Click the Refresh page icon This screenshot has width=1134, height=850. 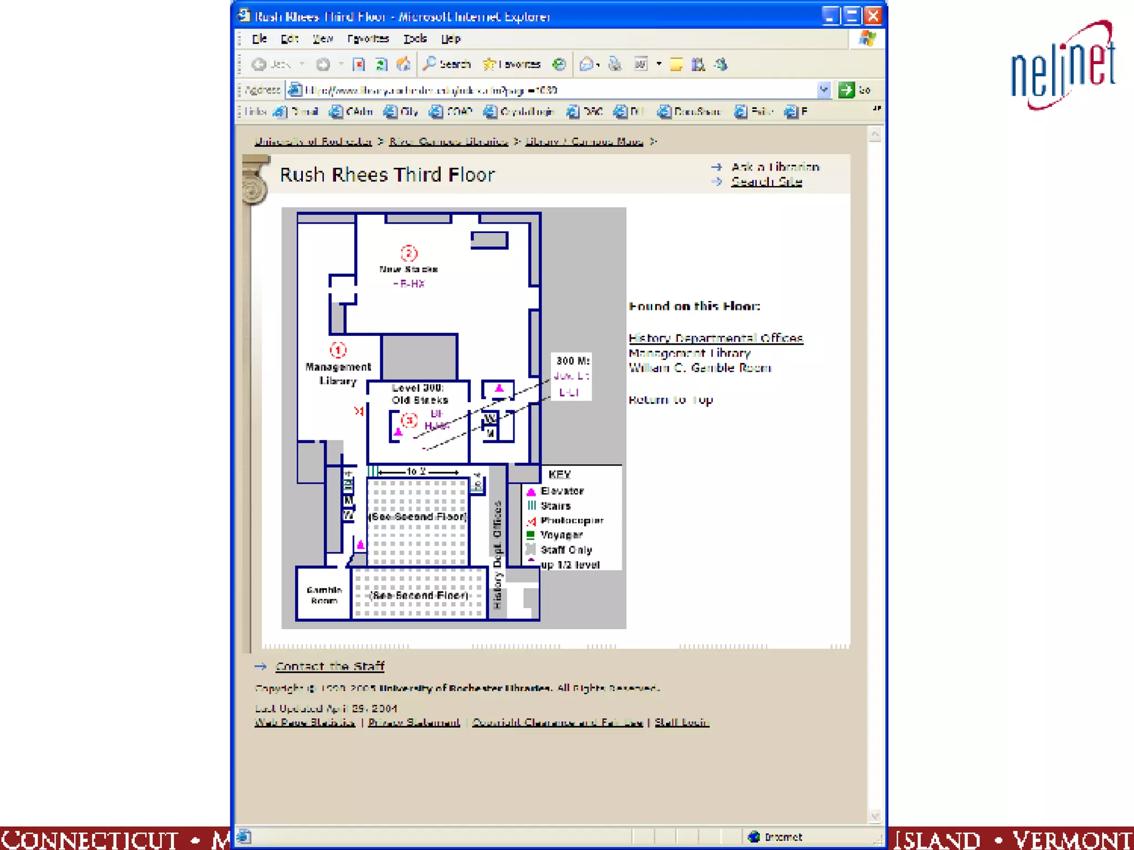tap(381, 64)
